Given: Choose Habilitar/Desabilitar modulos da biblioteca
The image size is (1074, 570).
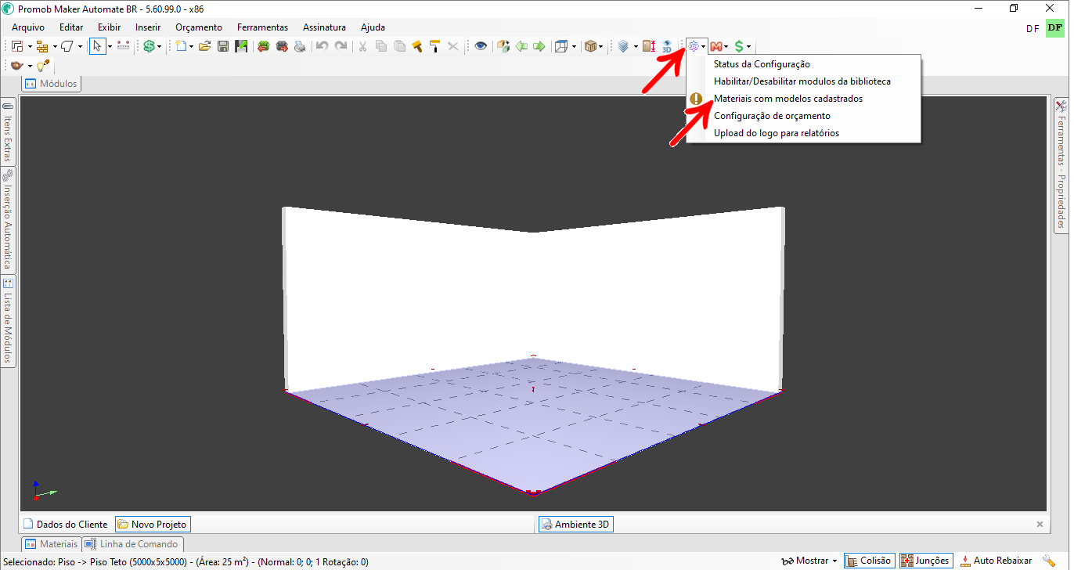Looking at the screenshot, I should point(803,81).
